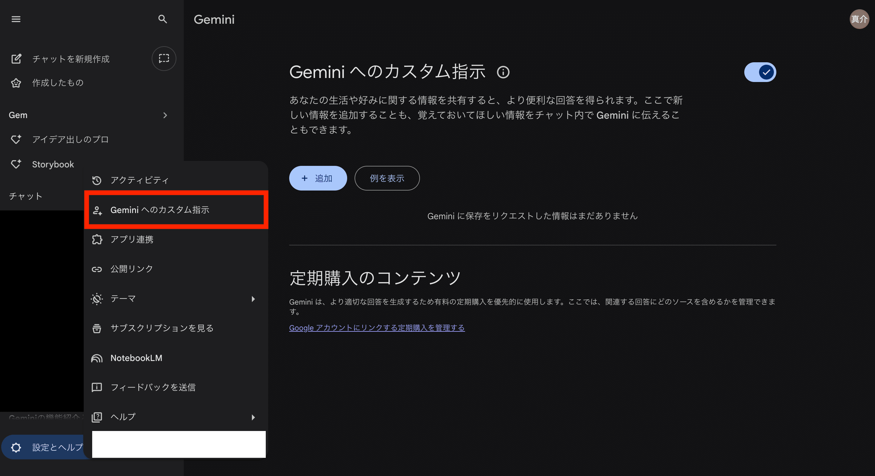Open アプリ連携 puzzle-piece entry
This screenshot has width=875, height=476.
[132, 240]
